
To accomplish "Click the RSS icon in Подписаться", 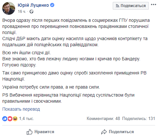I will coord(117,6).
